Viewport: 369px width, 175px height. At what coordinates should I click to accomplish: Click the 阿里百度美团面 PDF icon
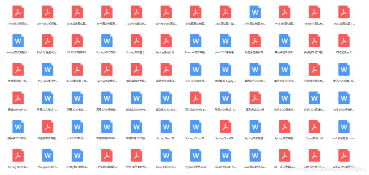pyautogui.click(x=255, y=41)
